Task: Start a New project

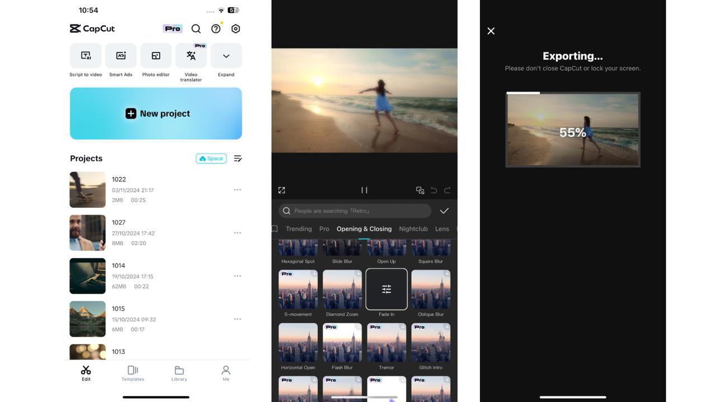Action: point(156,113)
